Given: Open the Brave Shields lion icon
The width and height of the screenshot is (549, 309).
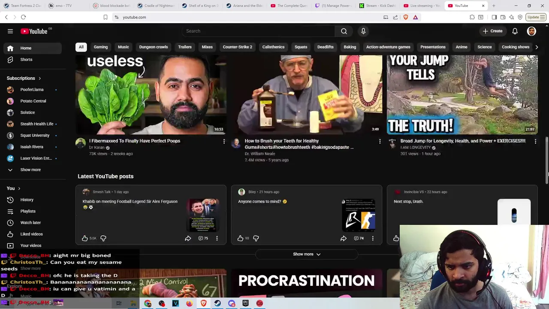Looking at the screenshot, I should coord(406,17).
